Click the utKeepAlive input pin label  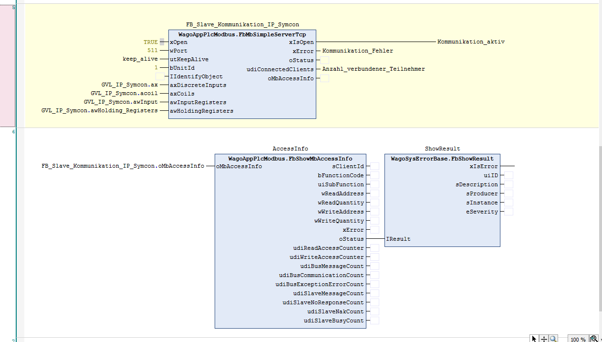(189, 59)
